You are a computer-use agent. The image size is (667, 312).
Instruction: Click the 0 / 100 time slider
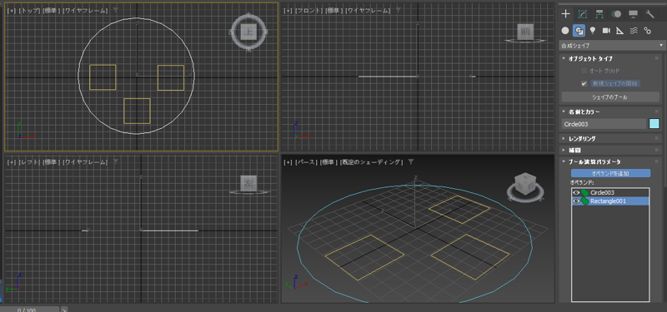pyautogui.click(x=30, y=310)
